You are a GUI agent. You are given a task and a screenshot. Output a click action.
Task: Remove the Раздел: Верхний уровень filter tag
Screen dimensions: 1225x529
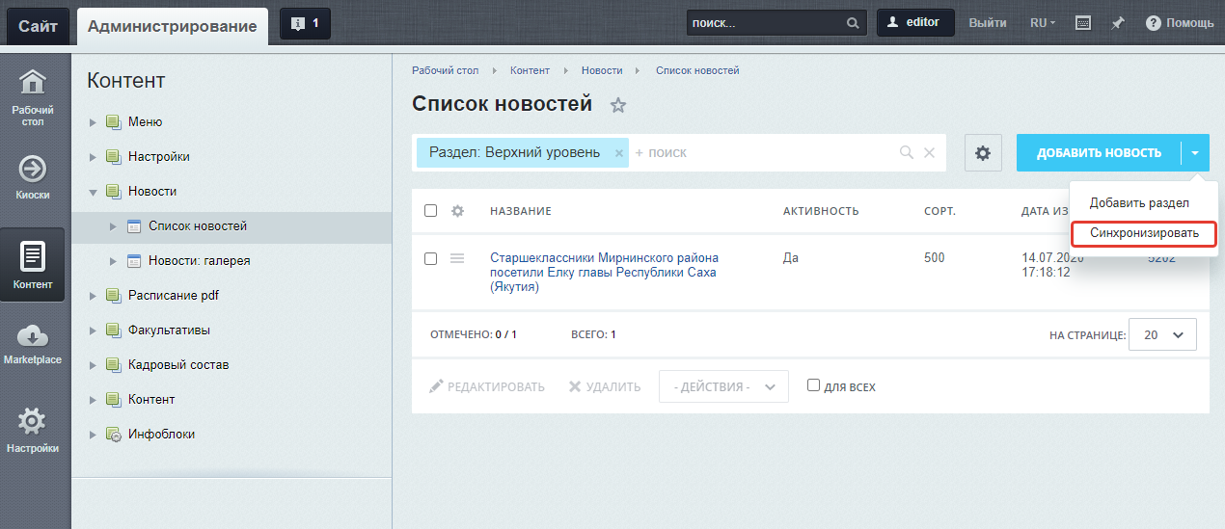coord(619,153)
